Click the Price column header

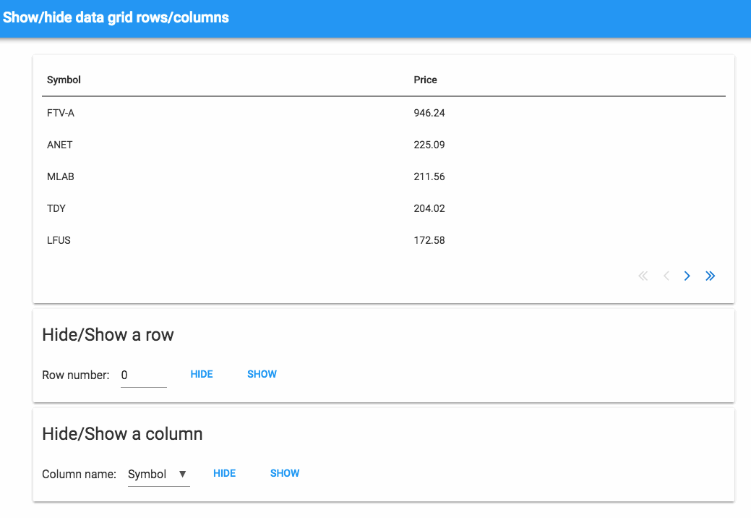425,80
